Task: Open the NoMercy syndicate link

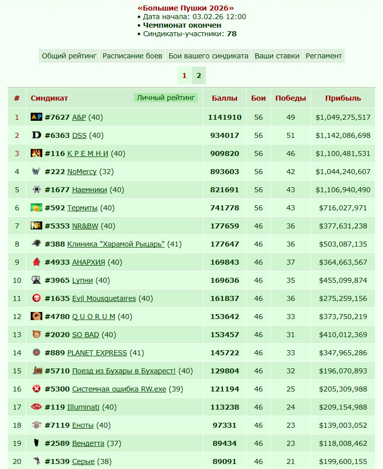Action: (x=82, y=172)
